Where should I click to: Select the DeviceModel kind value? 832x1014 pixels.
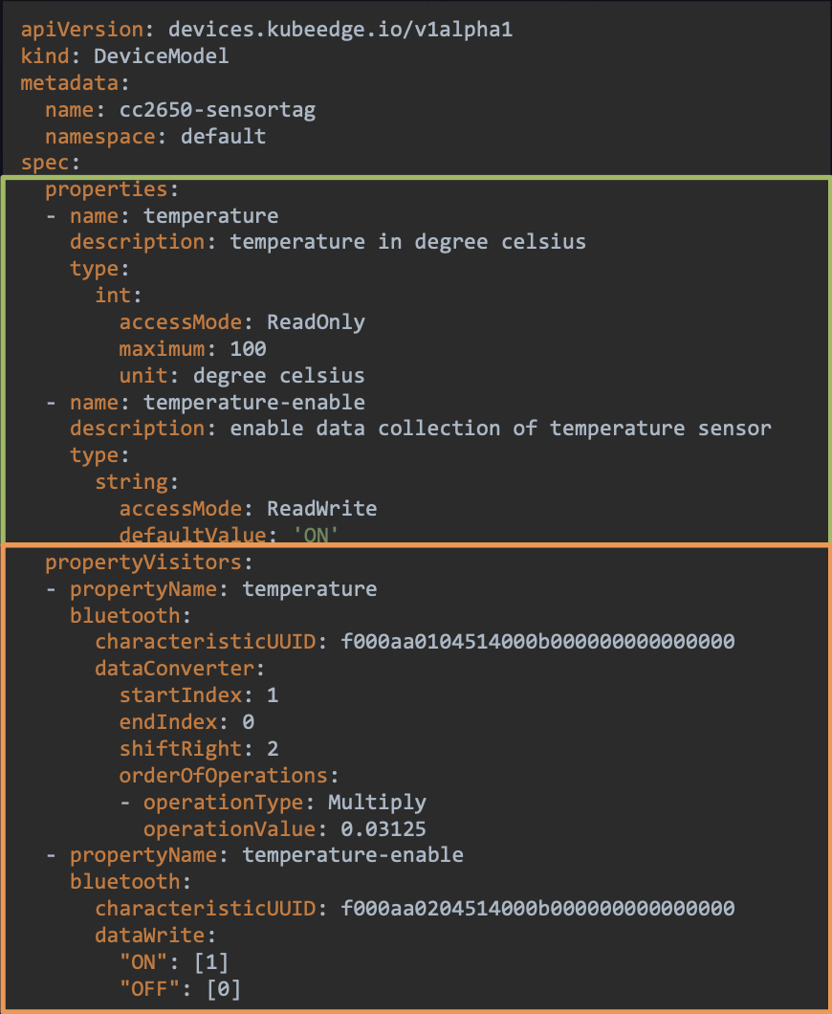tap(161, 56)
